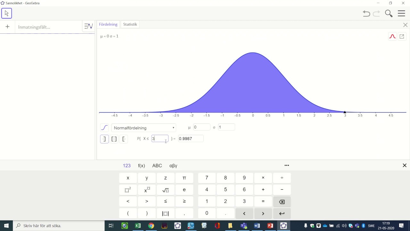Switch keyboard to f(x) layout
The width and height of the screenshot is (410, 231).
(142, 166)
